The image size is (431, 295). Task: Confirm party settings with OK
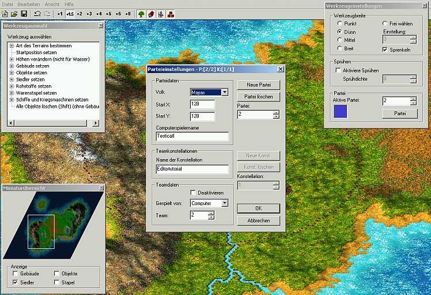258,209
